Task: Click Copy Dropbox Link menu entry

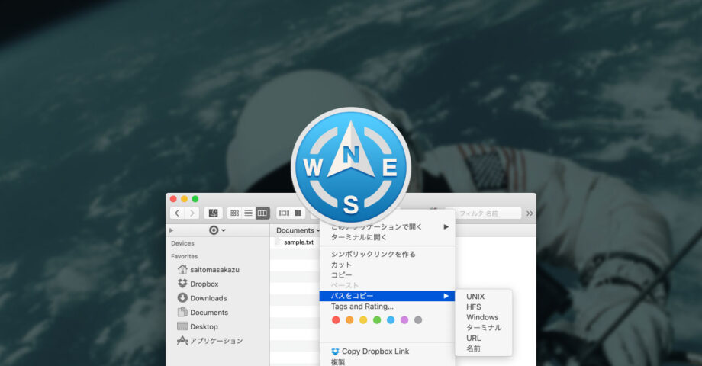Action: point(375,352)
